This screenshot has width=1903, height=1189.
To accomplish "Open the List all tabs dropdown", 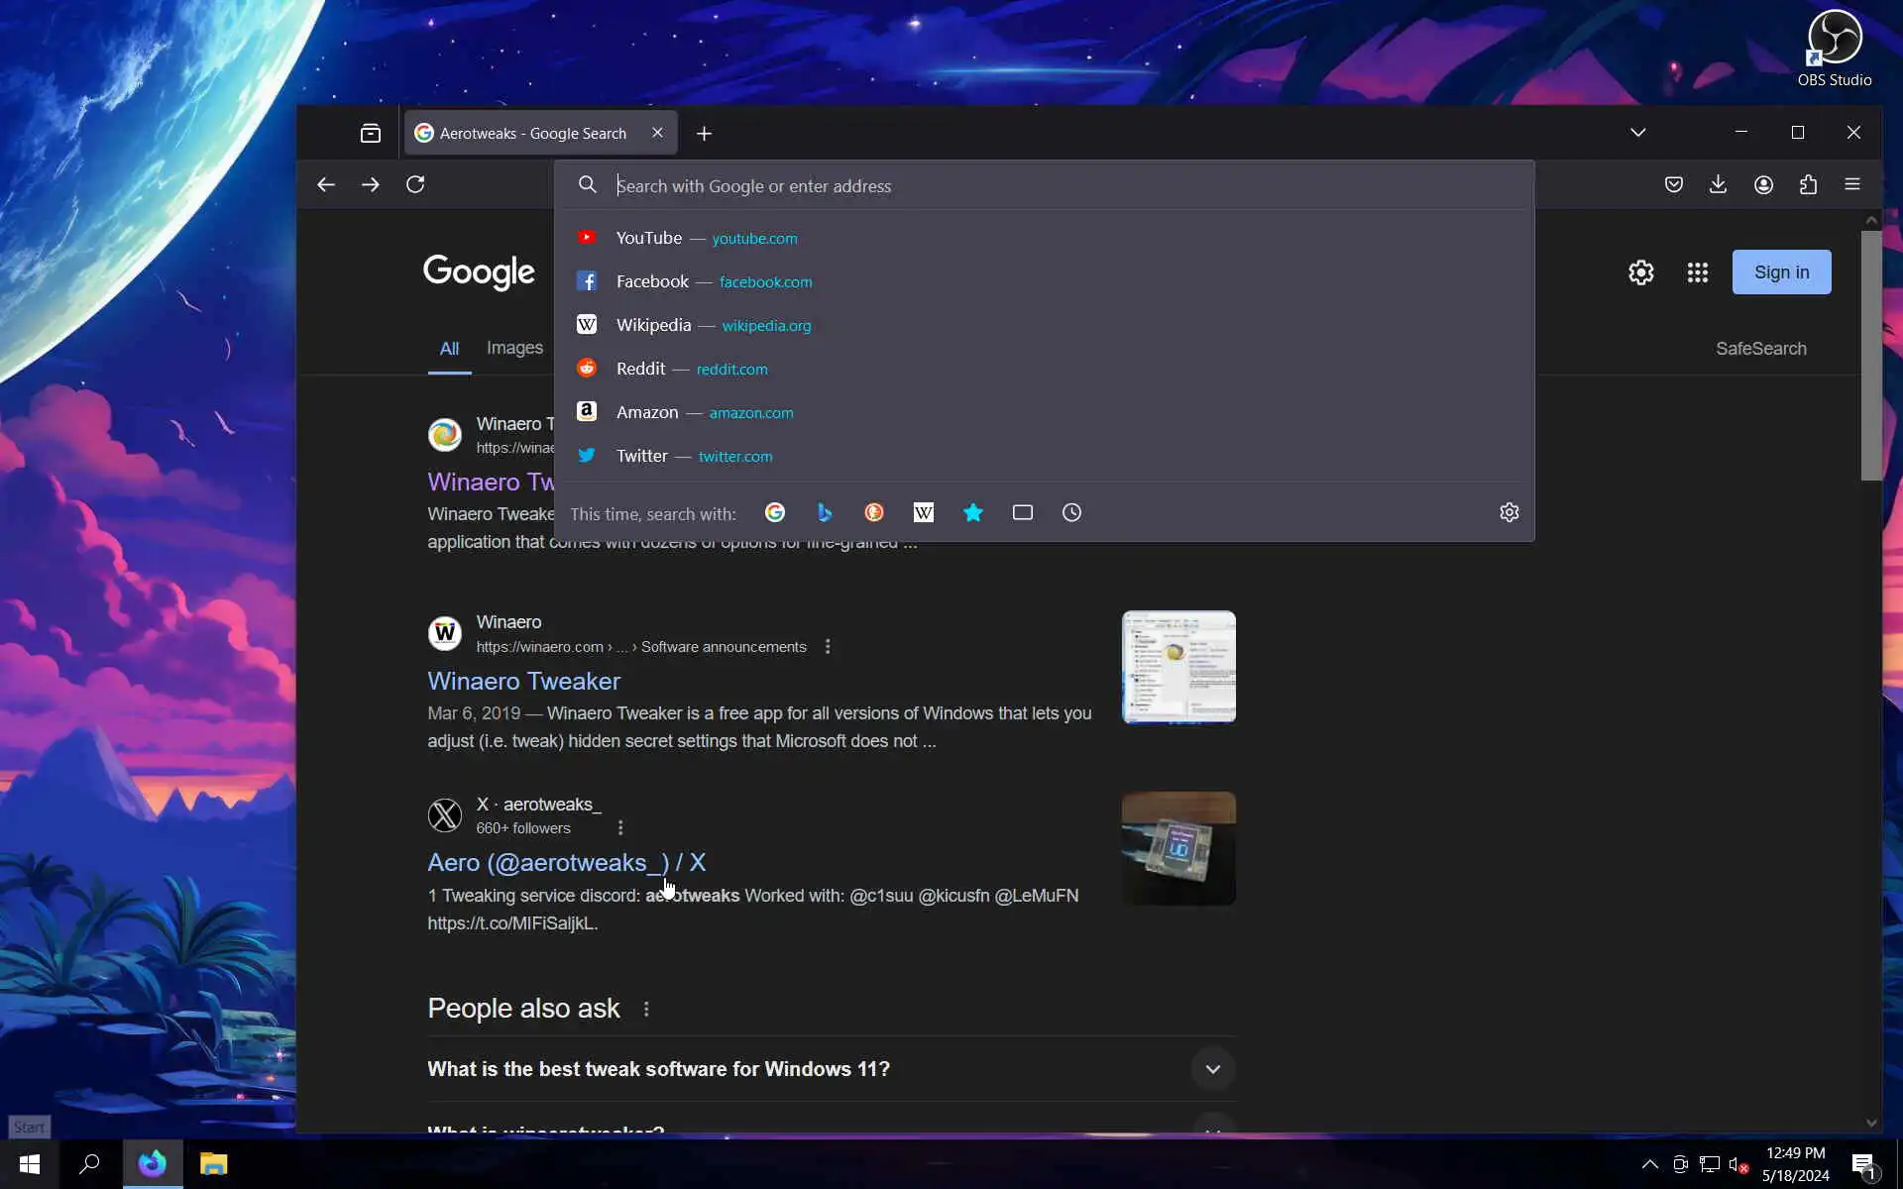I will click(1637, 133).
